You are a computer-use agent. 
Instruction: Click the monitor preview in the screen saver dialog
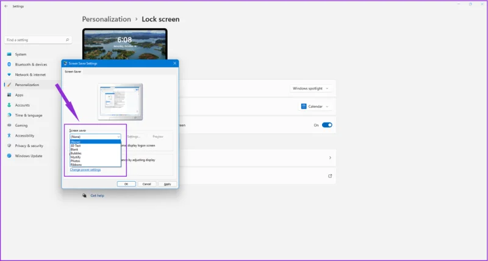click(x=120, y=101)
